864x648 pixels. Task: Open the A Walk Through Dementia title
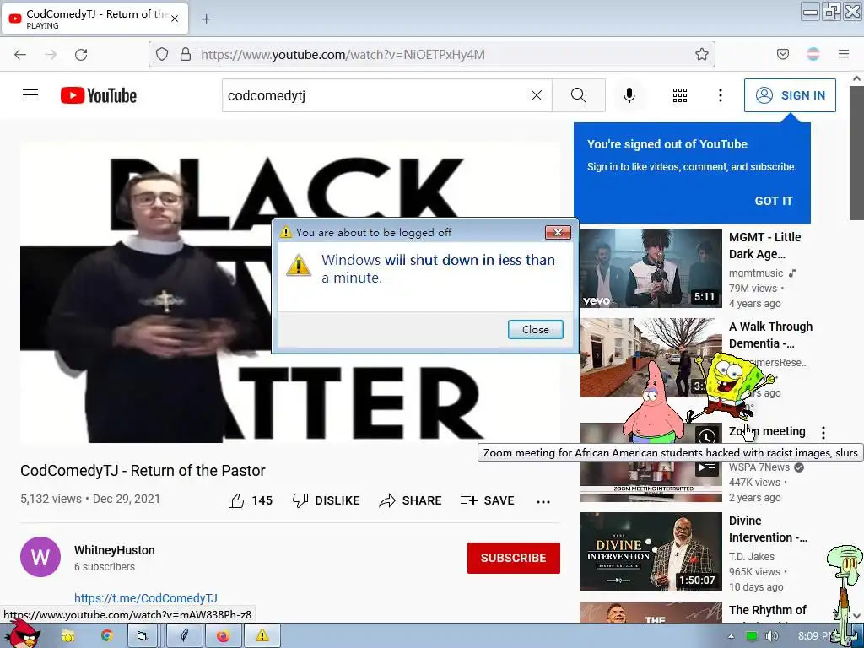pyautogui.click(x=770, y=334)
